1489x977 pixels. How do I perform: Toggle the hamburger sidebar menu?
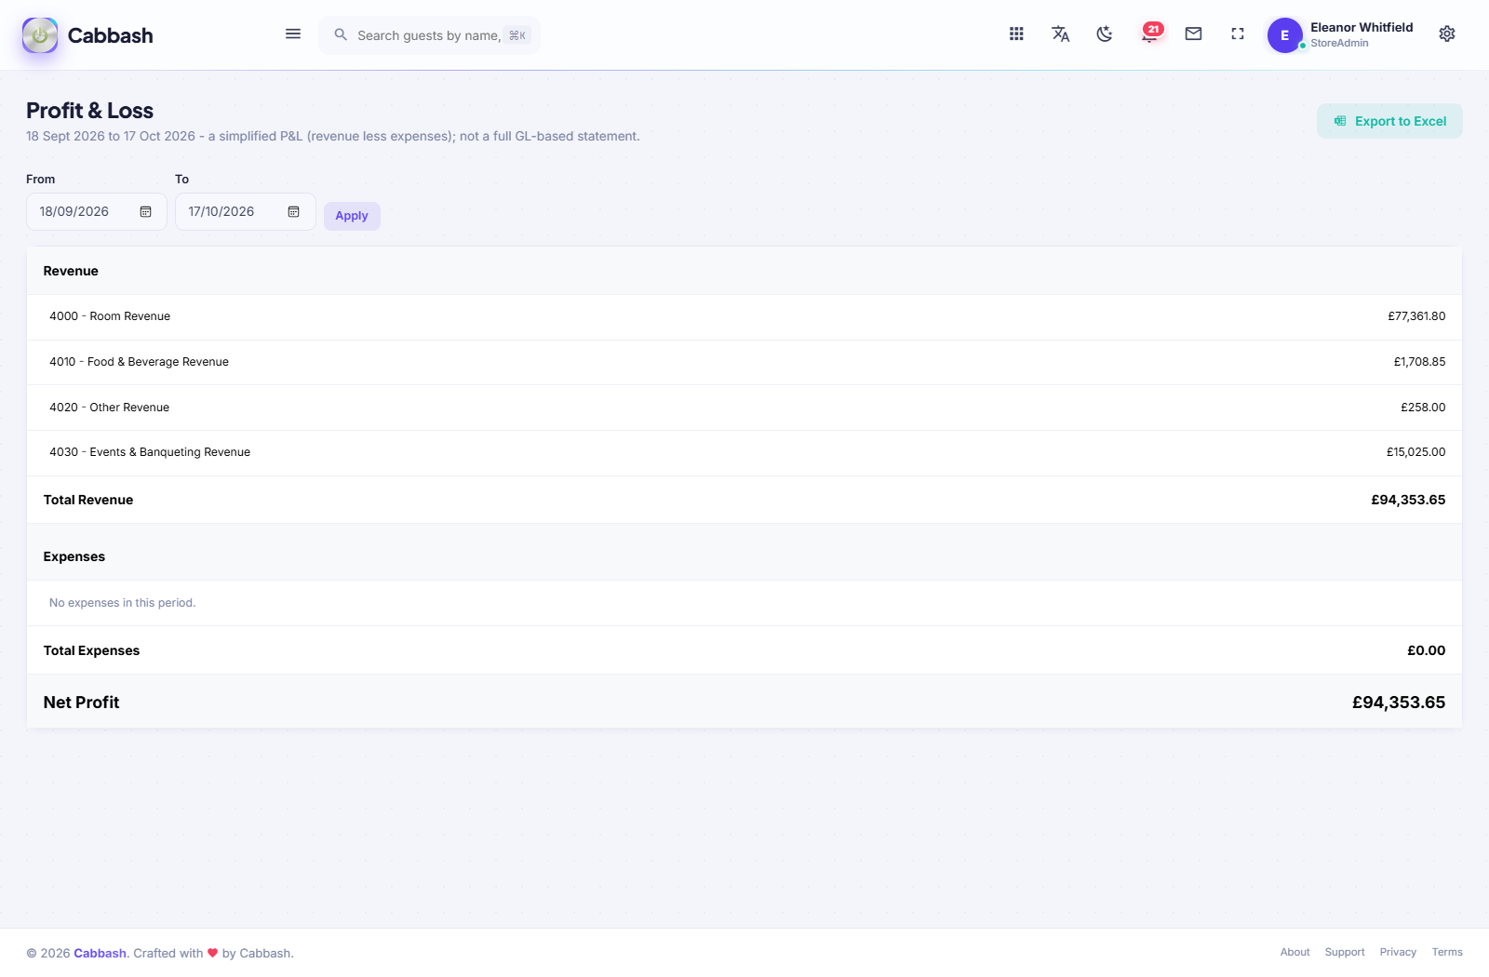click(x=293, y=34)
